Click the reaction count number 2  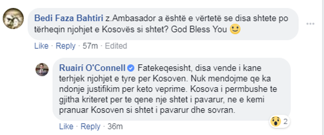click(285, 121)
